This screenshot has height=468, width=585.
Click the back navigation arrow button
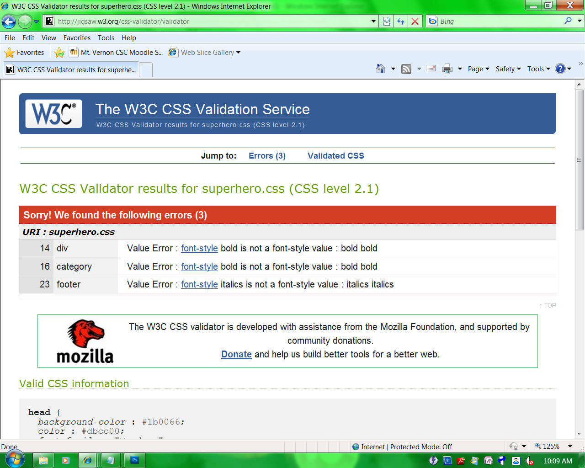9,21
